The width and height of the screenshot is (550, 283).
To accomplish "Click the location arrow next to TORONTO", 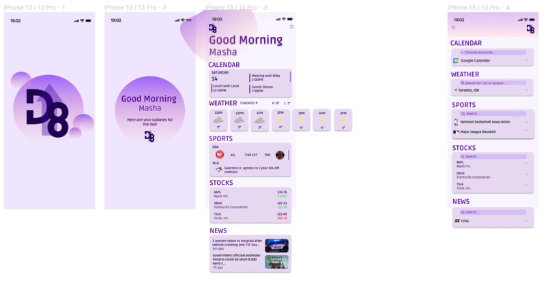I will click(257, 103).
